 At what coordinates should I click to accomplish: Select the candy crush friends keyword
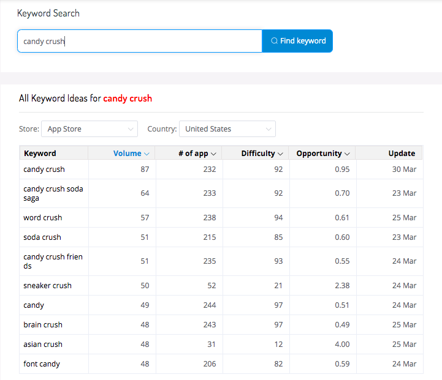tap(53, 261)
